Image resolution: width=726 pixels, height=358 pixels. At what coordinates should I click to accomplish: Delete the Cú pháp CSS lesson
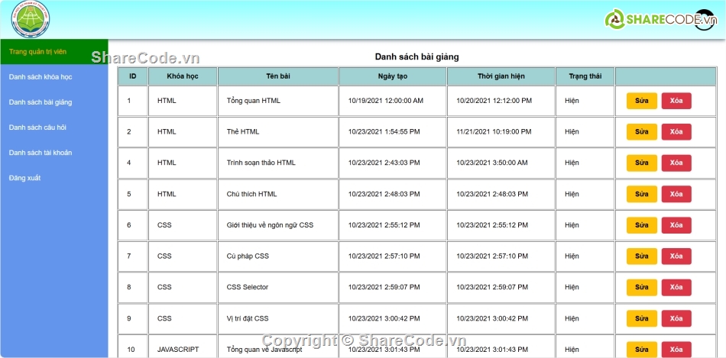click(x=676, y=256)
